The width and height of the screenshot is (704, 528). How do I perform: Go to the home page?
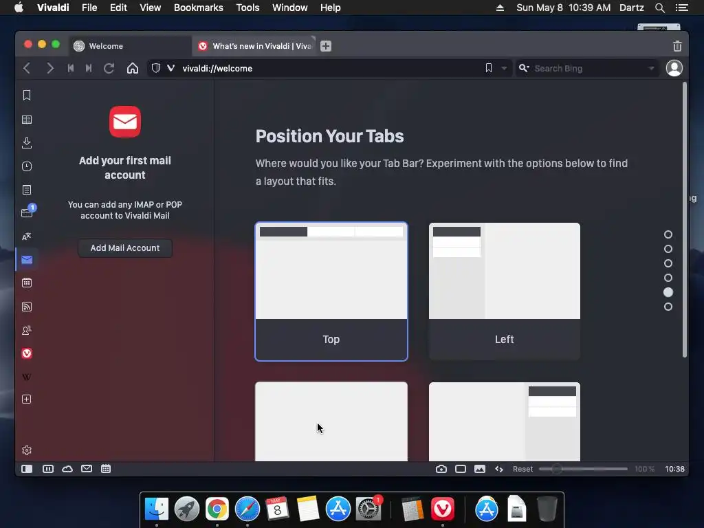133,68
